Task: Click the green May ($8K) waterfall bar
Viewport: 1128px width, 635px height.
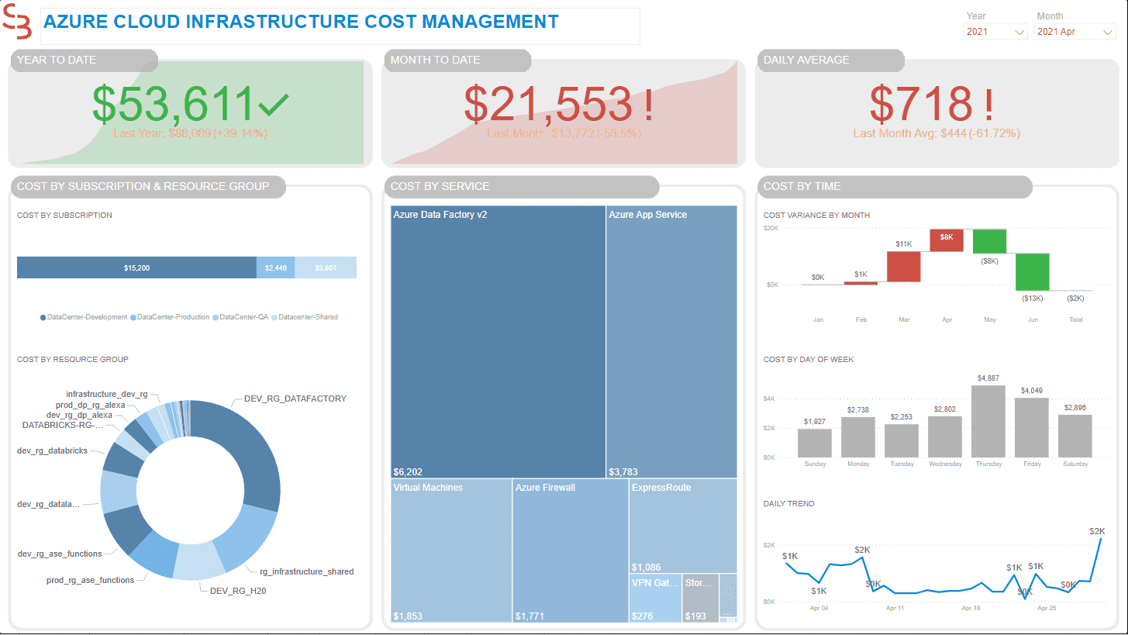Action: click(989, 241)
